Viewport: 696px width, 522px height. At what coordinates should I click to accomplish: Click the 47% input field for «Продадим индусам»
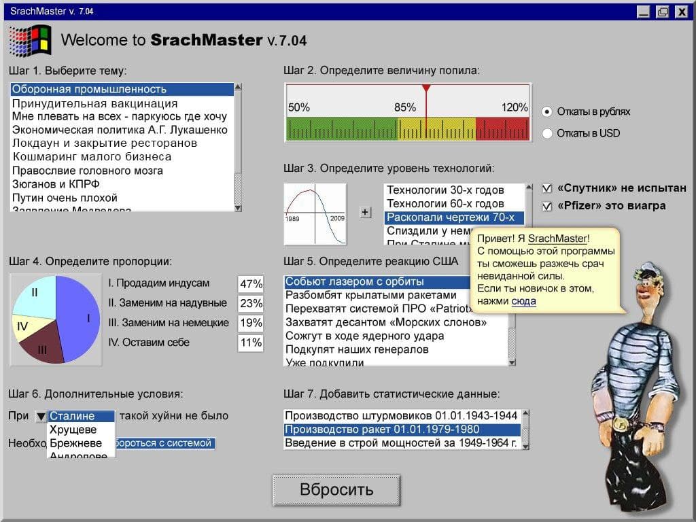click(251, 284)
